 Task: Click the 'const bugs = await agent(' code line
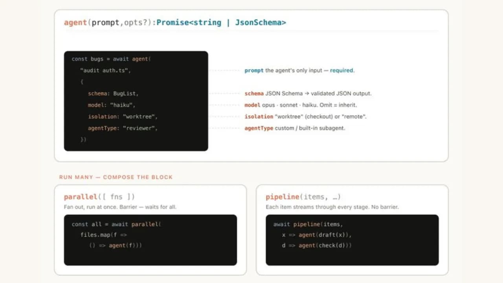[111, 59]
